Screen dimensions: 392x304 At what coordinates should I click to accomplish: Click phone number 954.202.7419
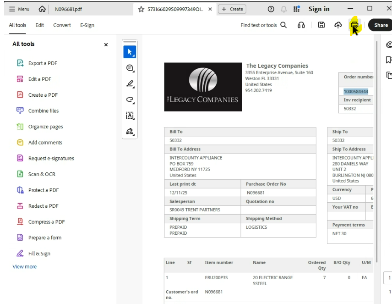click(x=258, y=90)
